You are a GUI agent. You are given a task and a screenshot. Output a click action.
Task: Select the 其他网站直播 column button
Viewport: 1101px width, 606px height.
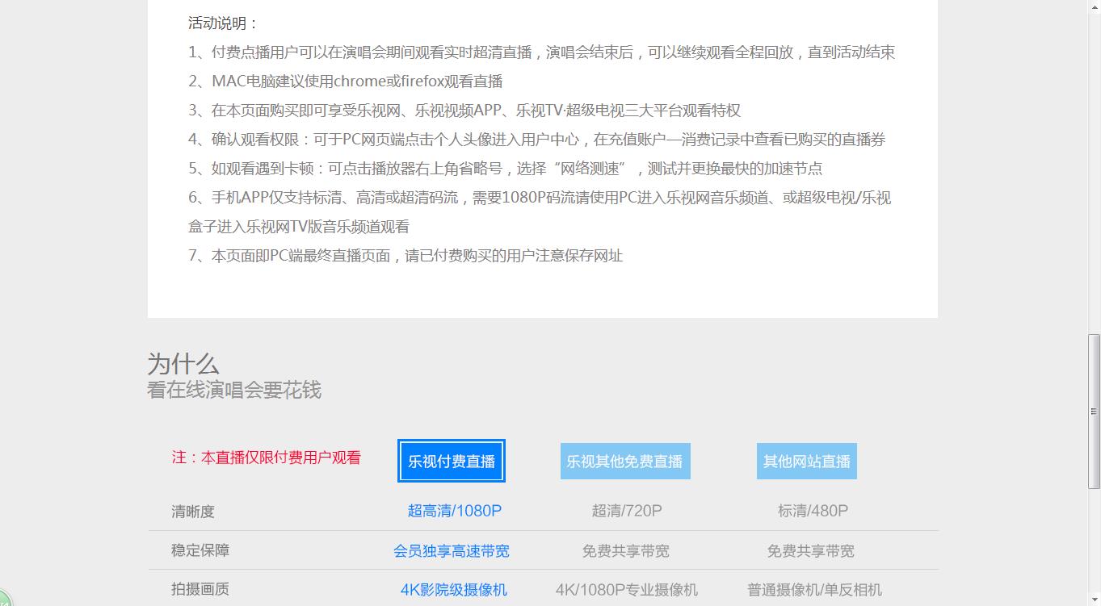[807, 462]
